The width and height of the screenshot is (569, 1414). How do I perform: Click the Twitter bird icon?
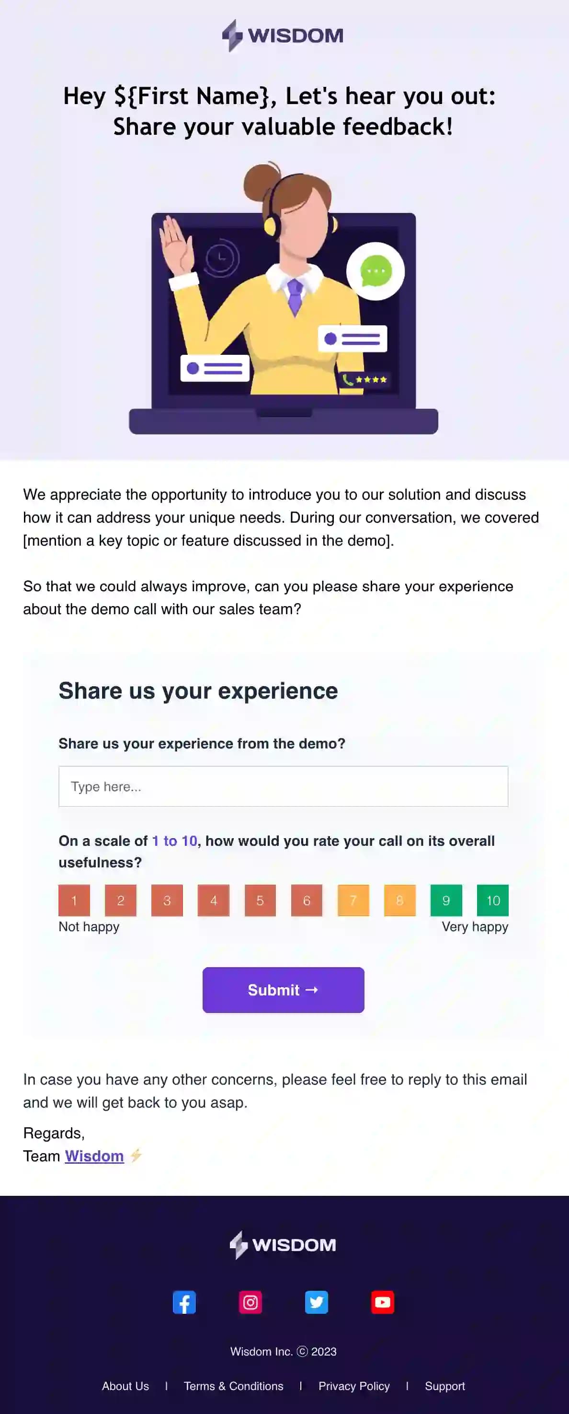click(316, 1303)
